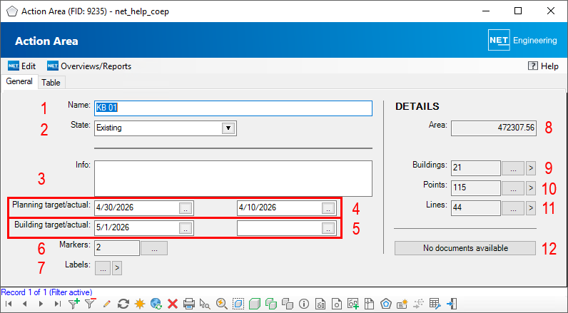The image size is (568, 313).
Task: Click the ellipsis button next to Buildings
Action: [513, 168]
